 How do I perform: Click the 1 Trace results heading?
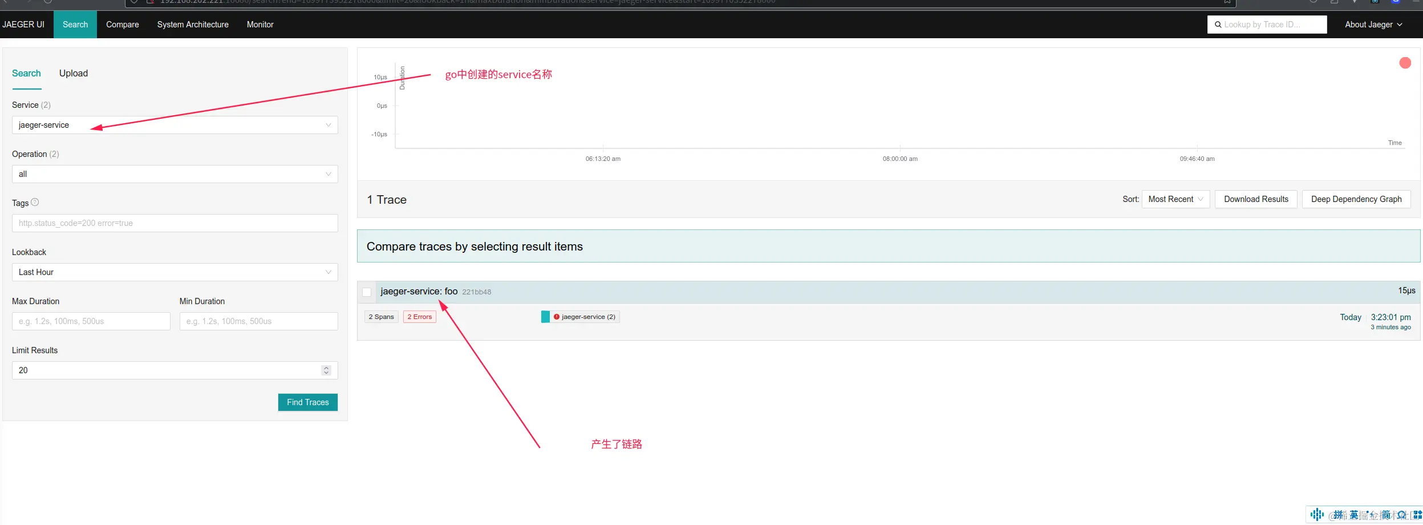click(387, 200)
